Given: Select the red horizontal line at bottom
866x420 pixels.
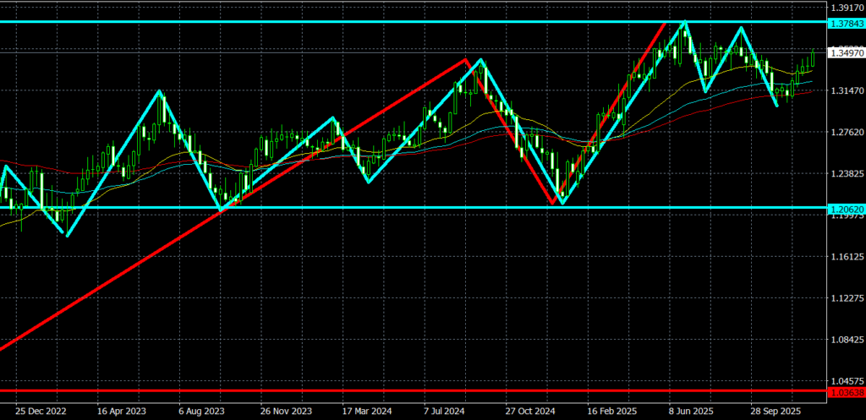Looking at the screenshot, I should (x=423, y=390).
